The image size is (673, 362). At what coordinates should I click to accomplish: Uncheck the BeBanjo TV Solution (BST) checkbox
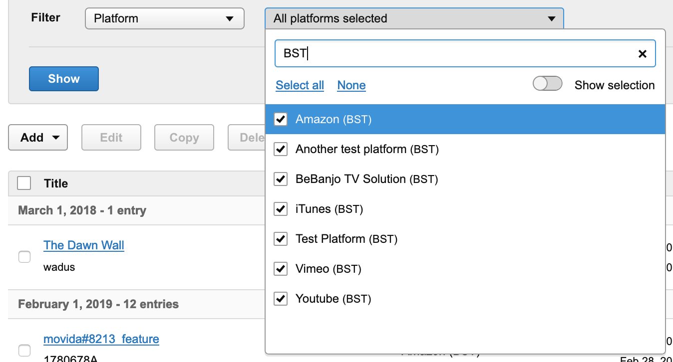point(281,179)
